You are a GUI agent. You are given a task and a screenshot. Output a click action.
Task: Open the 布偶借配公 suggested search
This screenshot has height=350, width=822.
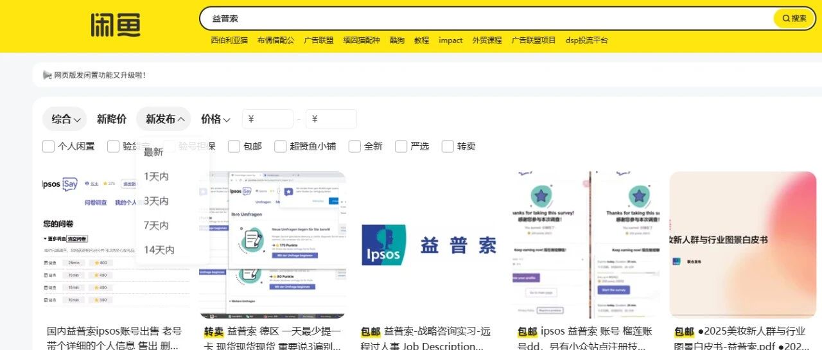pos(275,40)
